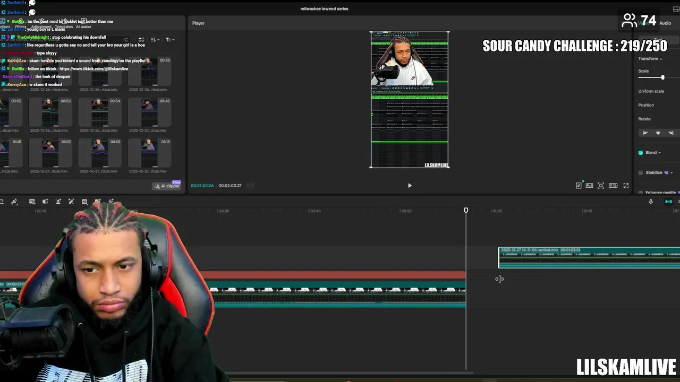Click the HD quality toolbar icon
The image size is (680, 382).
[x=84, y=202]
